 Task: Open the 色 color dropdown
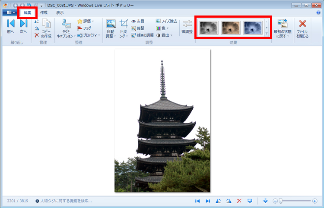pyautogui.click(x=162, y=28)
